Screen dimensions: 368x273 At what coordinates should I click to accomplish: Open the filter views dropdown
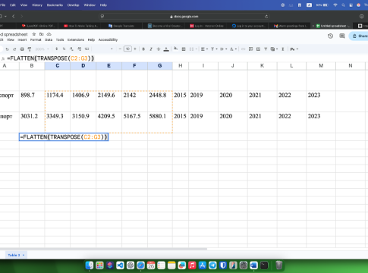pos(274,49)
